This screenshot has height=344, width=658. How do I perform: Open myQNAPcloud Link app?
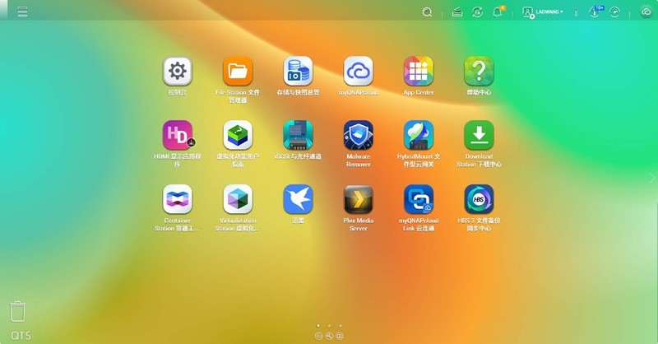pos(419,199)
